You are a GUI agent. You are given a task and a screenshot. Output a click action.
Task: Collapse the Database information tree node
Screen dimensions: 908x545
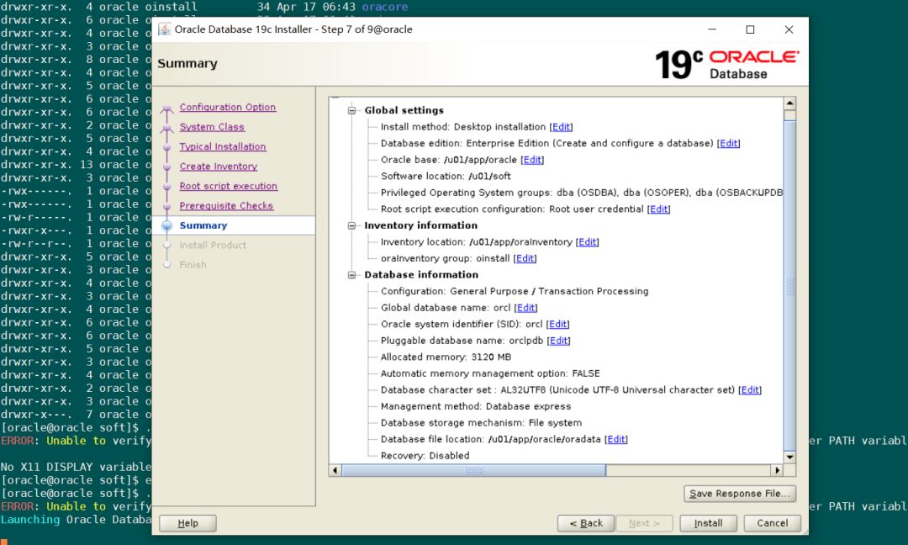pyautogui.click(x=351, y=274)
